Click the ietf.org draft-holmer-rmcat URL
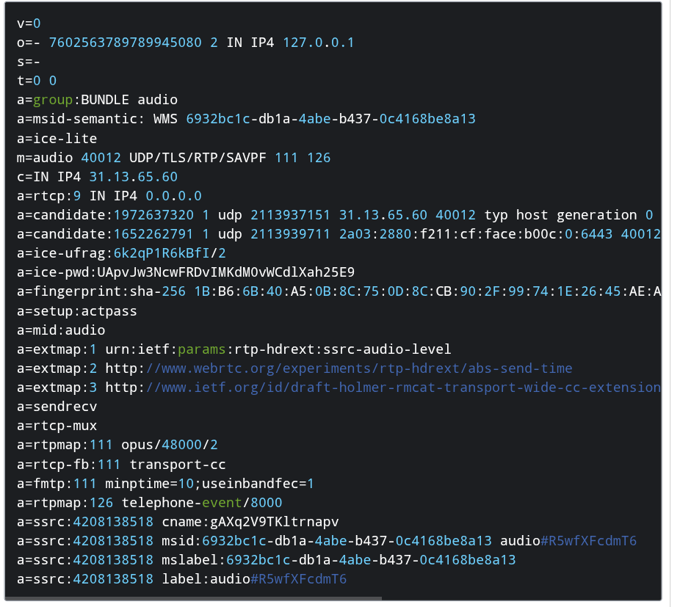691x607 pixels. (x=402, y=388)
